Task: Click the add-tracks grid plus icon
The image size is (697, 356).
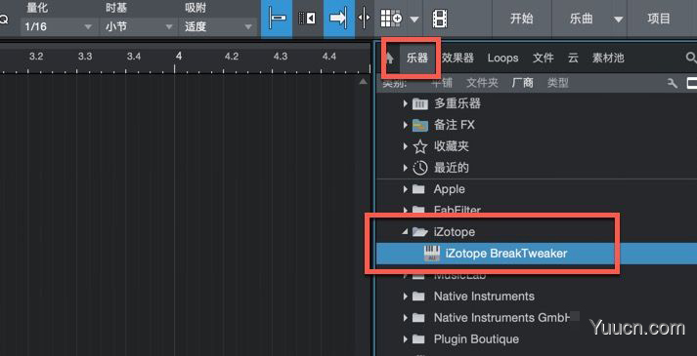Action: pyautogui.click(x=391, y=19)
